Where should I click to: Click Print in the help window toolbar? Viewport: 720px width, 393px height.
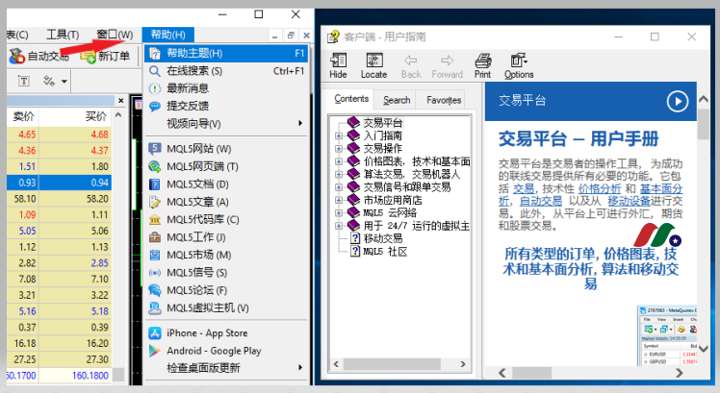click(x=482, y=65)
